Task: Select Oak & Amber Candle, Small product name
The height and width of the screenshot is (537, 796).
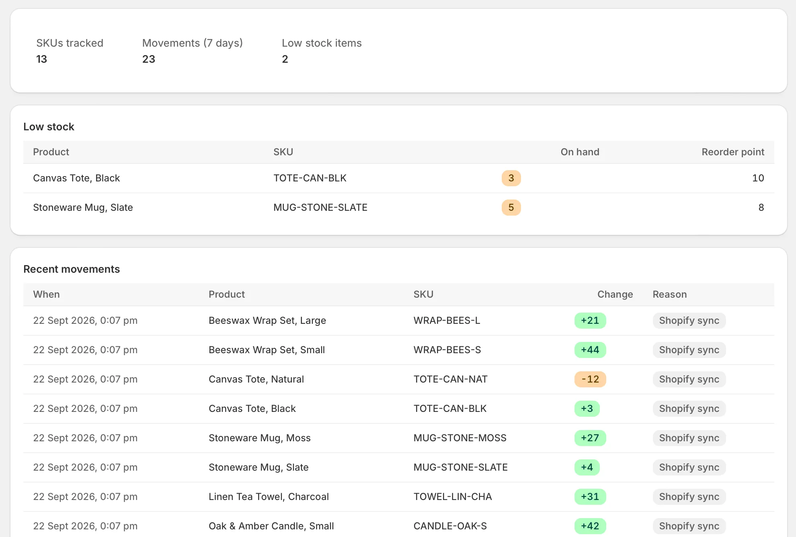Action: click(271, 526)
